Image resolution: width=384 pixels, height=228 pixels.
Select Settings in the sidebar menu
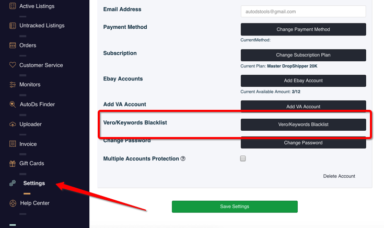tap(34, 184)
